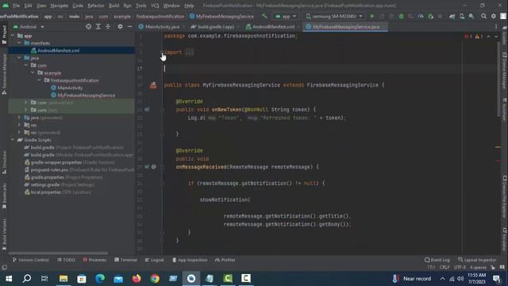
Task: Open Firefox from the Windows taskbar
Action: pyautogui.click(x=137, y=279)
